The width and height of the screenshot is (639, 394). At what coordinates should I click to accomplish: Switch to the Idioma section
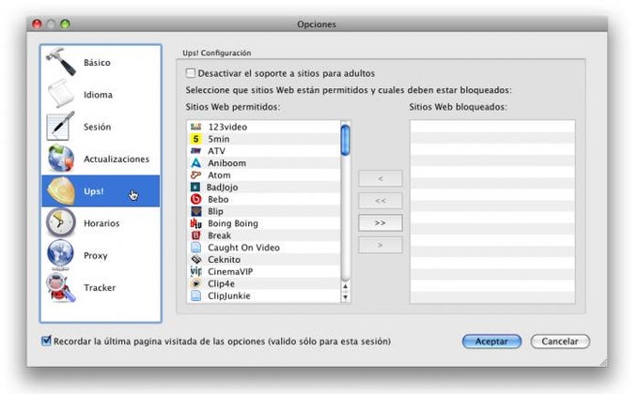[101, 94]
